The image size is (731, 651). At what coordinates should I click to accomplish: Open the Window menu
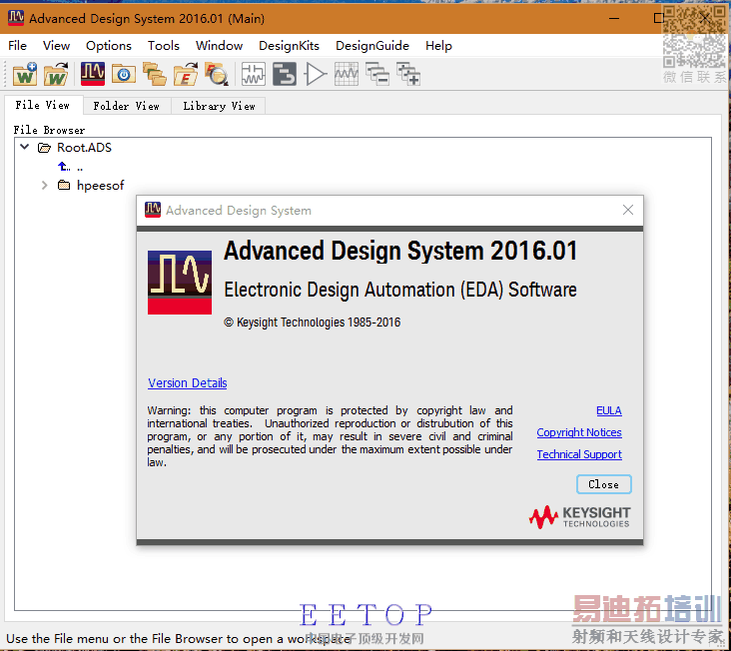coord(219,46)
